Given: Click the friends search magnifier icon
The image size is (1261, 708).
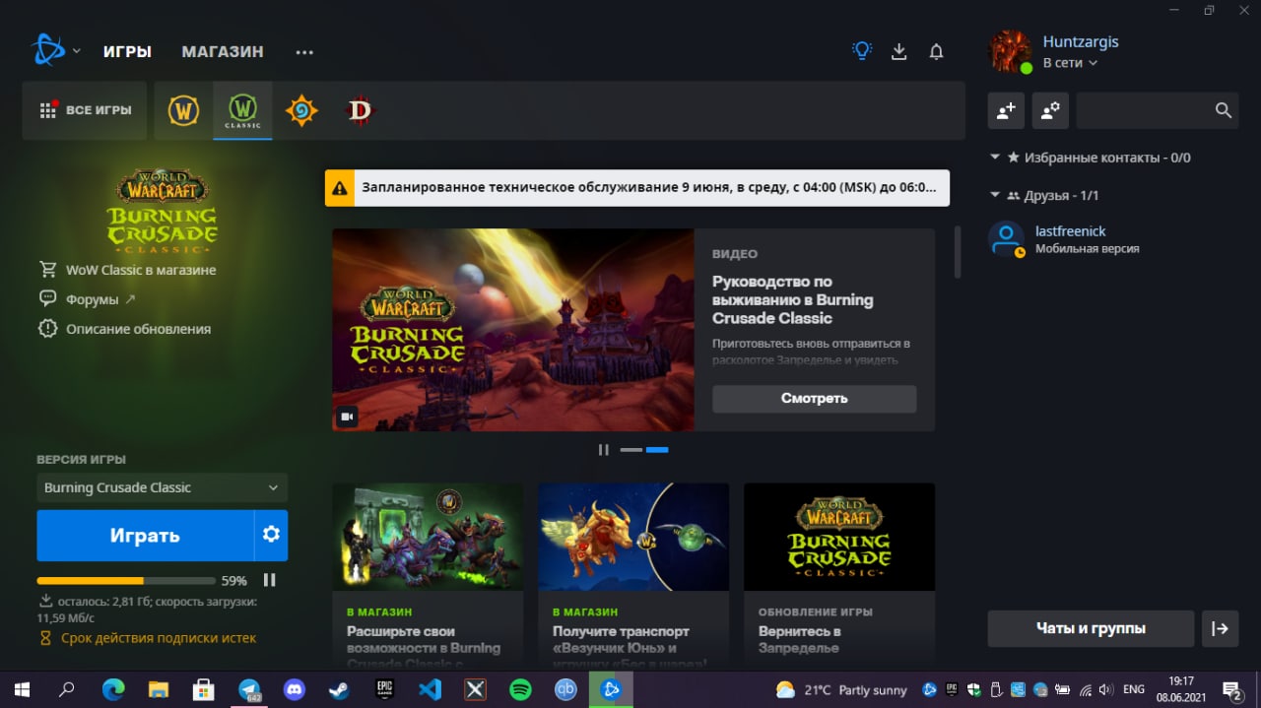Looking at the screenshot, I should click(1223, 110).
